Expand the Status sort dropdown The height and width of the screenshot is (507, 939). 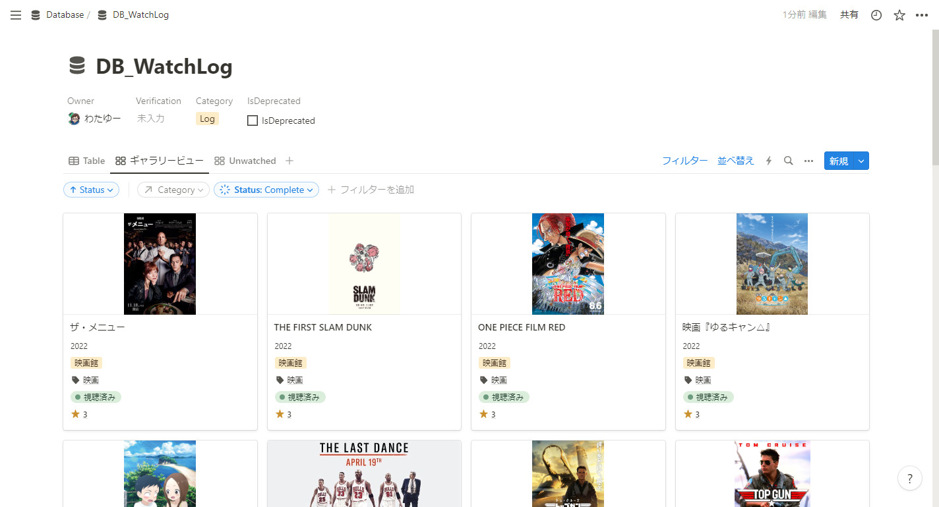(91, 190)
